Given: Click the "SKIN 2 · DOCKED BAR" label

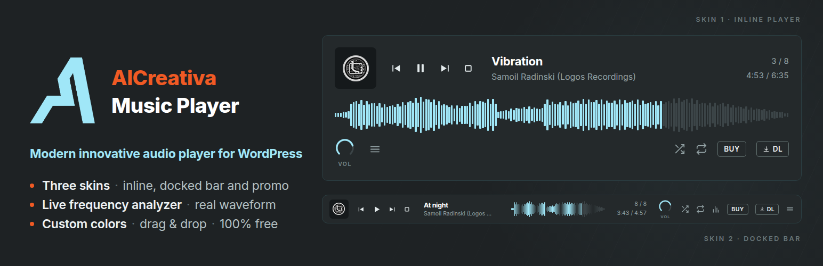Looking at the screenshot, I should [752, 239].
